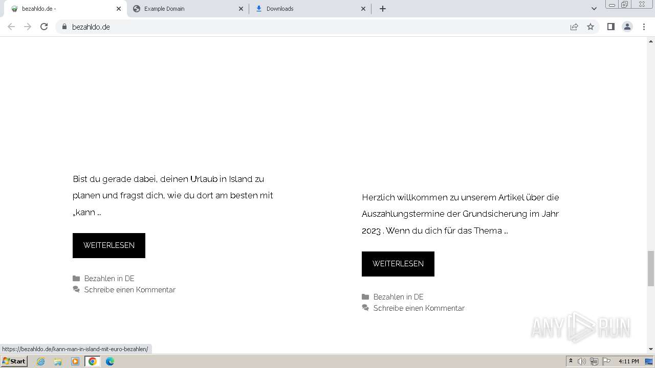Switch to Downloads tab

(x=310, y=9)
